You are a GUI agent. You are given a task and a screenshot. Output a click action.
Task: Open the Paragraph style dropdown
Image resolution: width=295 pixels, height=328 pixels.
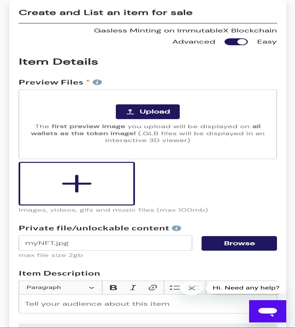(x=60, y=288)
